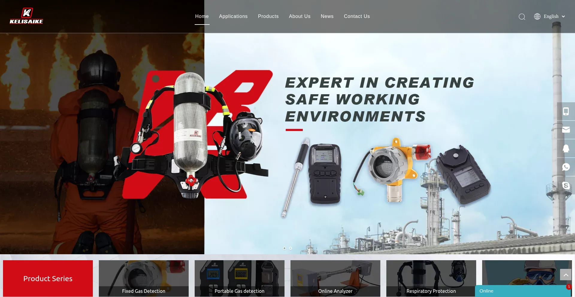
Task: Select the second banner slide dot
Action: (290, 248)
